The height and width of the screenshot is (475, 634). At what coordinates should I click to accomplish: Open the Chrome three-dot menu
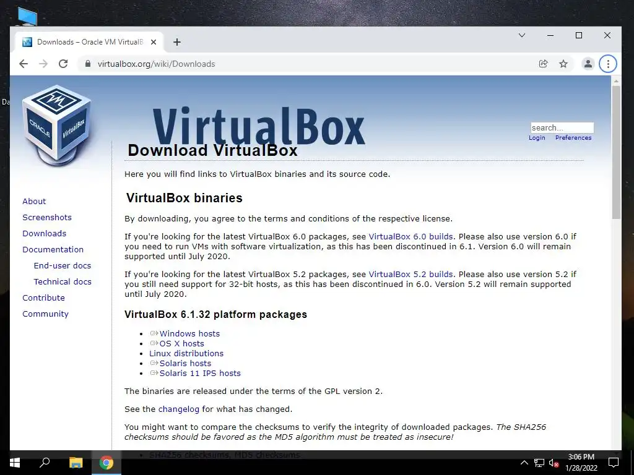pyautogui.click(x=608, y=64)
